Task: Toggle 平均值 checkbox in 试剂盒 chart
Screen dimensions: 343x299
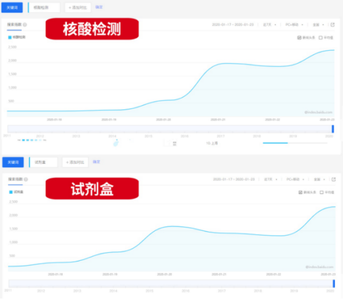Action: pyautogui.click(x=322, y=192)
